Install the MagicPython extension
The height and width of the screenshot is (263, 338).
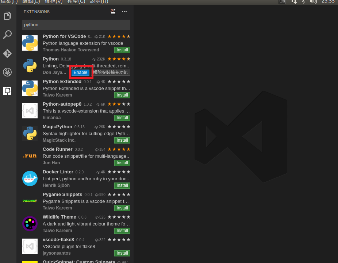click(x=122, y=140)
